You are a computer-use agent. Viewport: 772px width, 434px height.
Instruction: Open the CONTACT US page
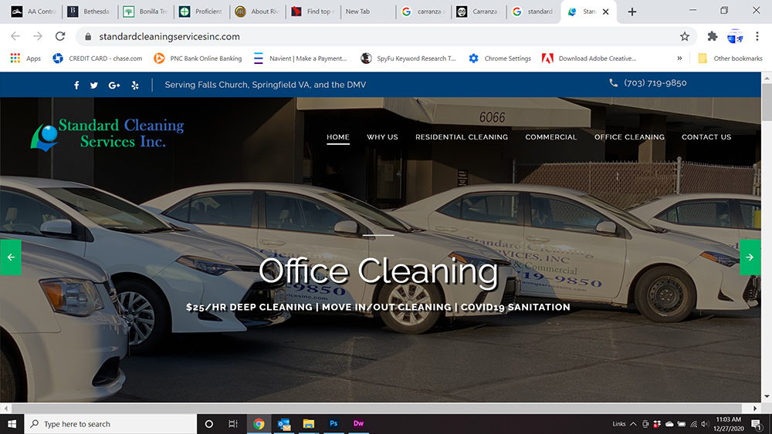pyautogui.click(x=706, y=137)
